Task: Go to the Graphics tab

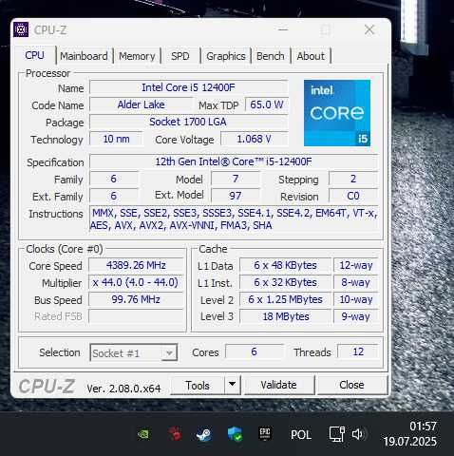Action: (x=226, y=56)
